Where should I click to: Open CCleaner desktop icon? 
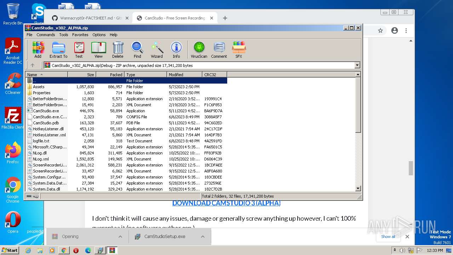13,84
